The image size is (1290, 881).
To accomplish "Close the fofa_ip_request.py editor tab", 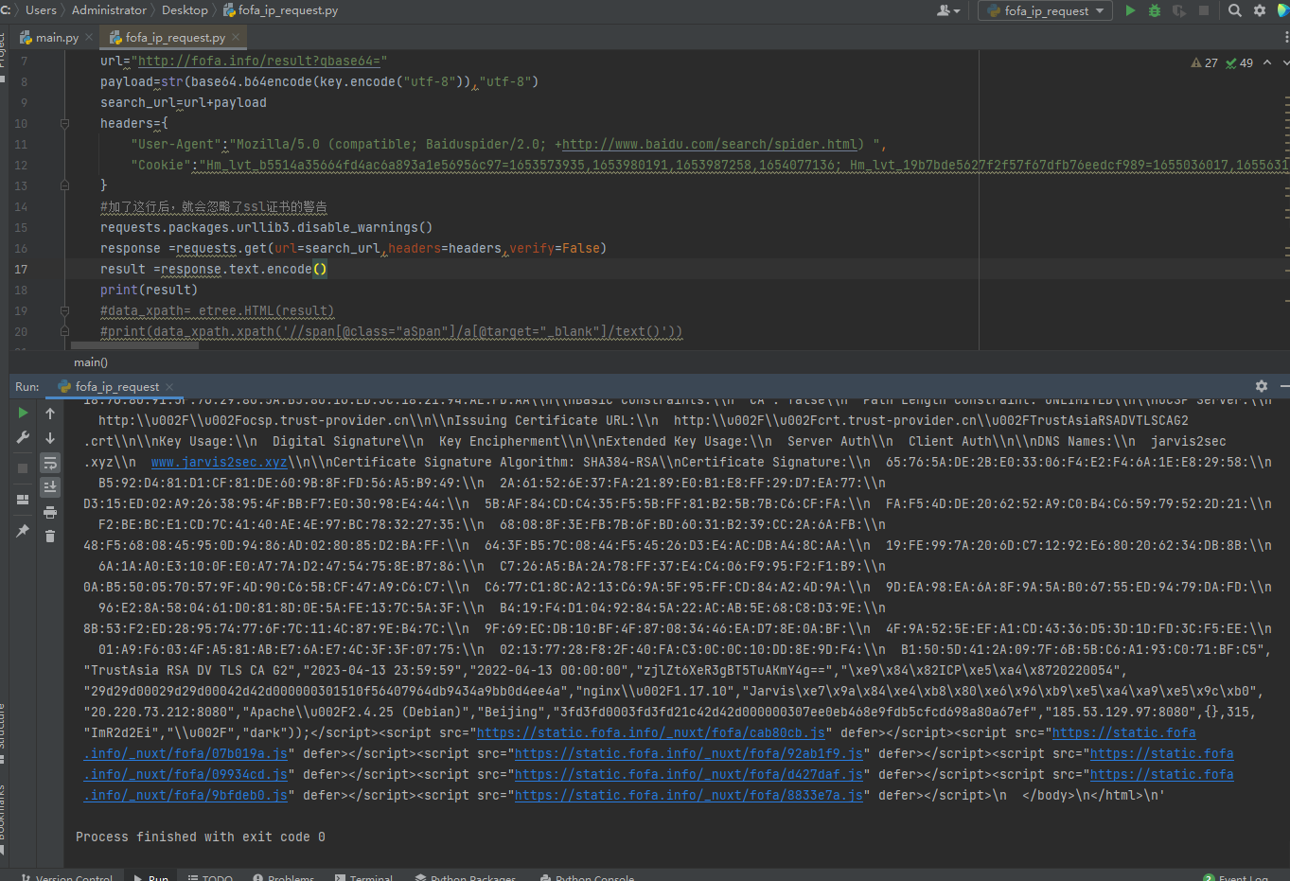I will click(236, 37).
